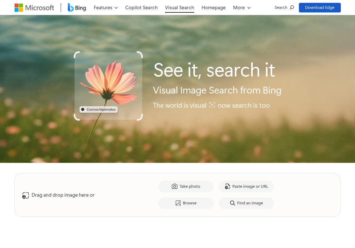Click the camera icon for Take photo

point(175,186)
